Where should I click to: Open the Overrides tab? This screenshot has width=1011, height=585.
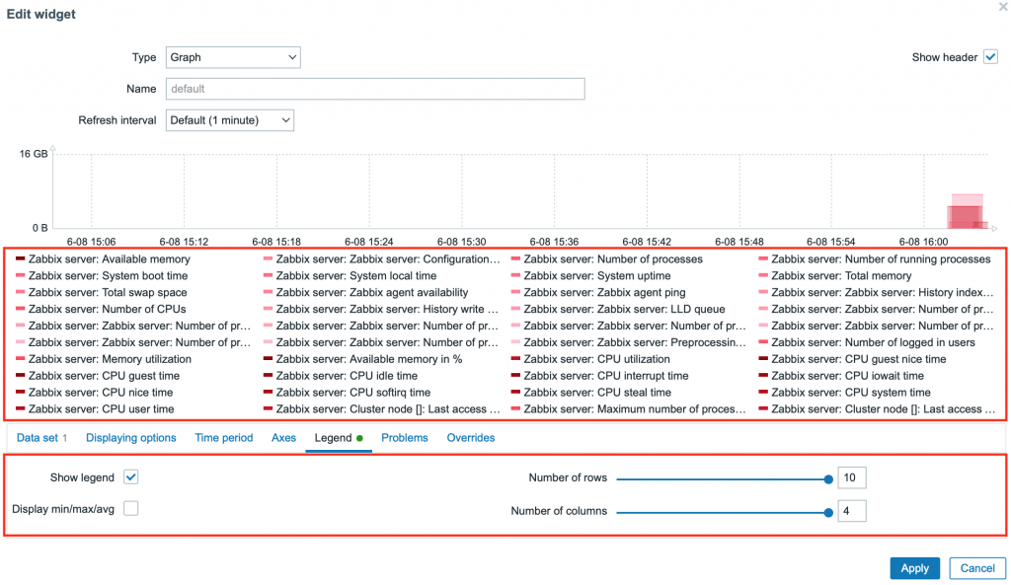[470, 438]
